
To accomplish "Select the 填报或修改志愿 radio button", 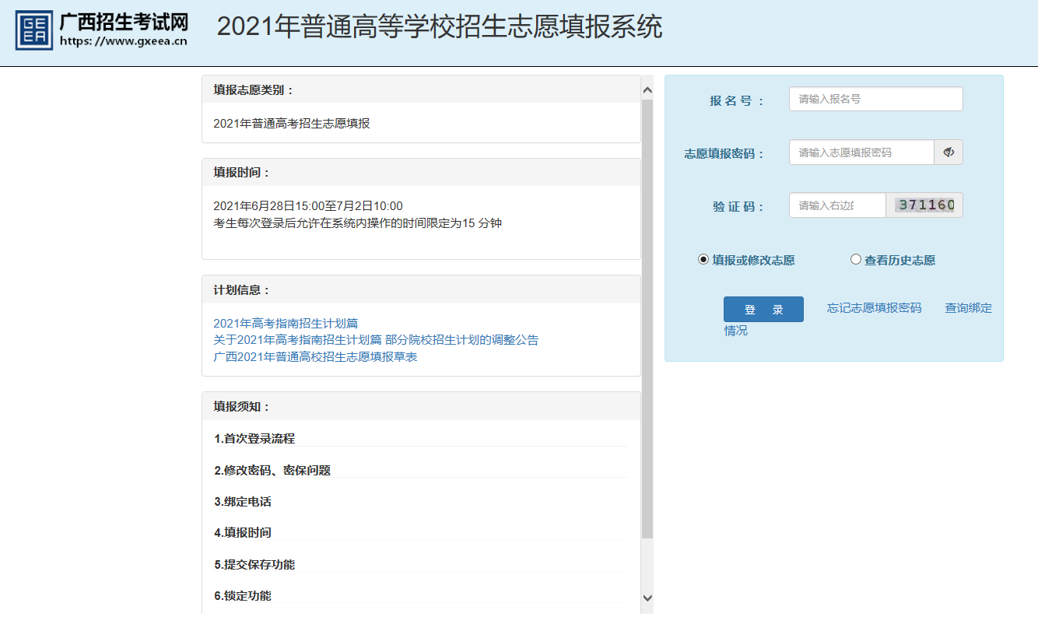I will pyautogui.click(x=703, y=260).
